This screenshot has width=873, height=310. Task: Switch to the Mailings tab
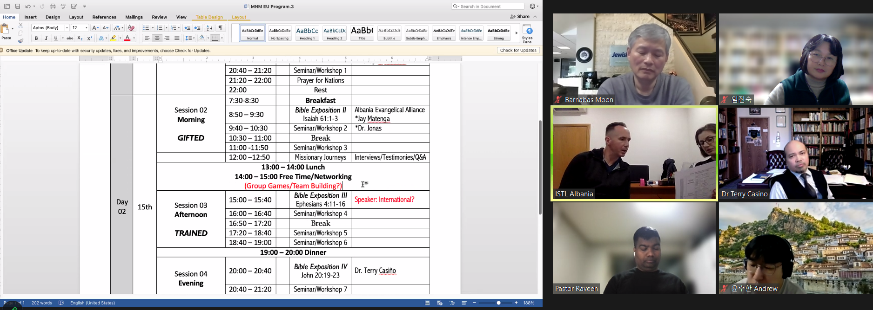(134, 17)
